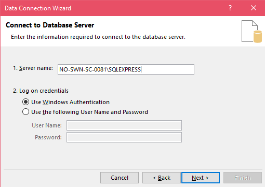This screenshot has width=265, height=187.
Task: Click the Data Connection Wizard title bar text
Action: (38, 8)
